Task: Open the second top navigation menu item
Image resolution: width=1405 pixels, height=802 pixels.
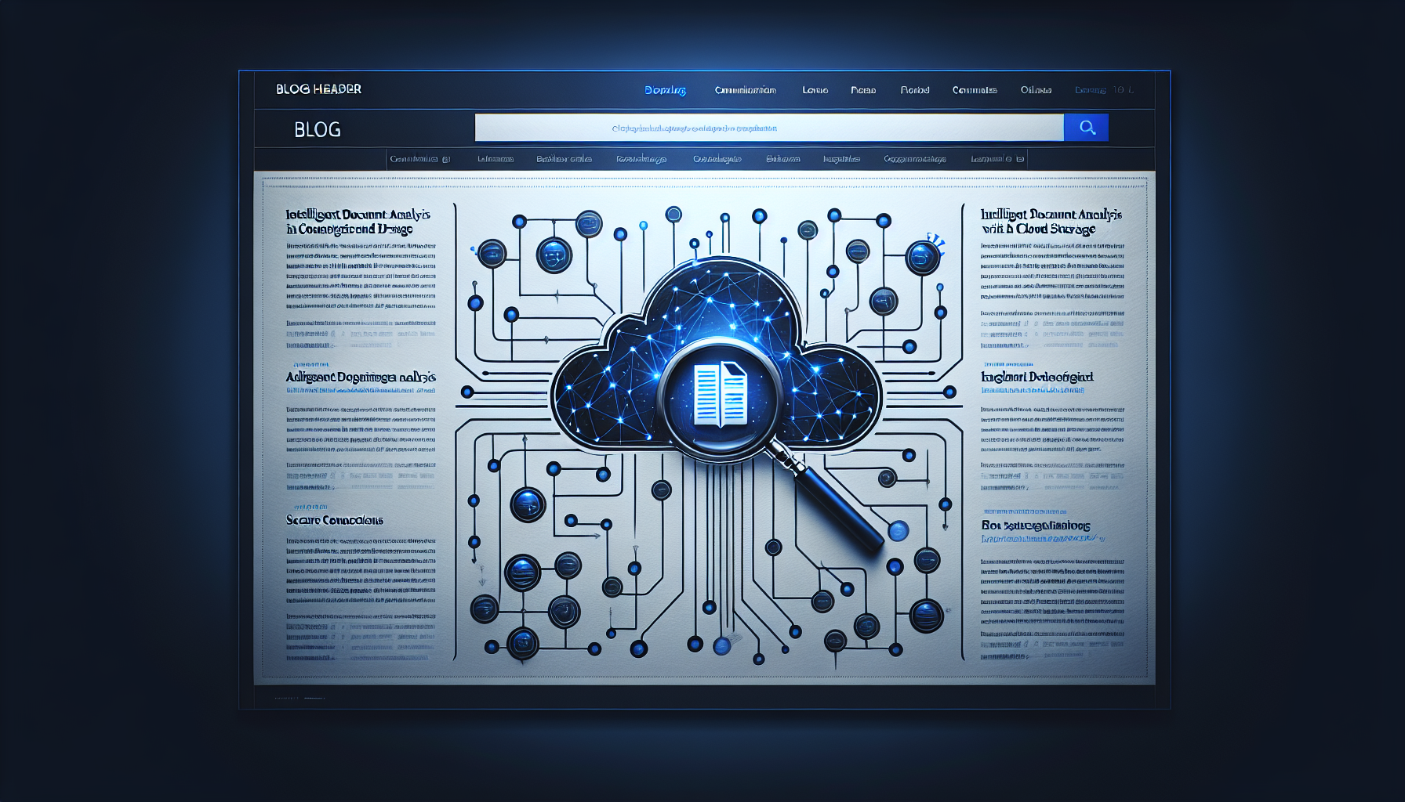Action: tap(745, 90)
